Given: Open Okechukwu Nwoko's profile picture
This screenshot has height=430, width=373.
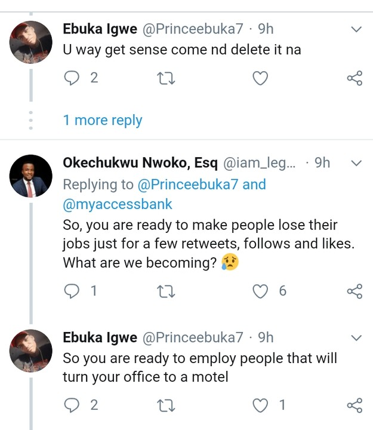Looking at the screenshot, I should click(x=31, y=176).
